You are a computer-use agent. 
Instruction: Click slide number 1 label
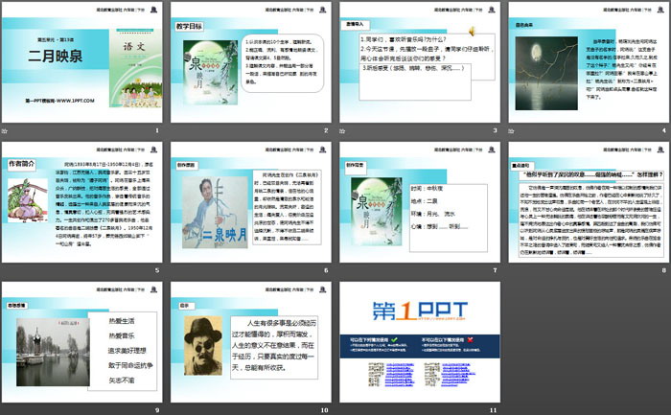tap(157, 130)
